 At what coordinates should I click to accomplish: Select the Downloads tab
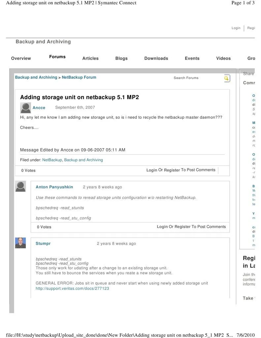pos(156,58)
